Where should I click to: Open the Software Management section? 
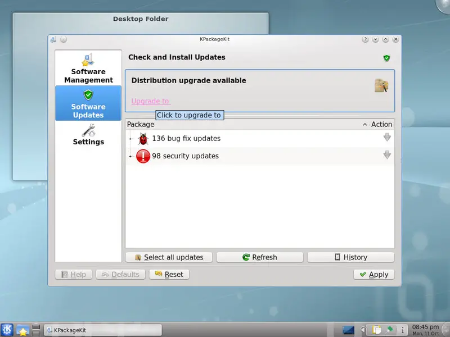[88, 68]
